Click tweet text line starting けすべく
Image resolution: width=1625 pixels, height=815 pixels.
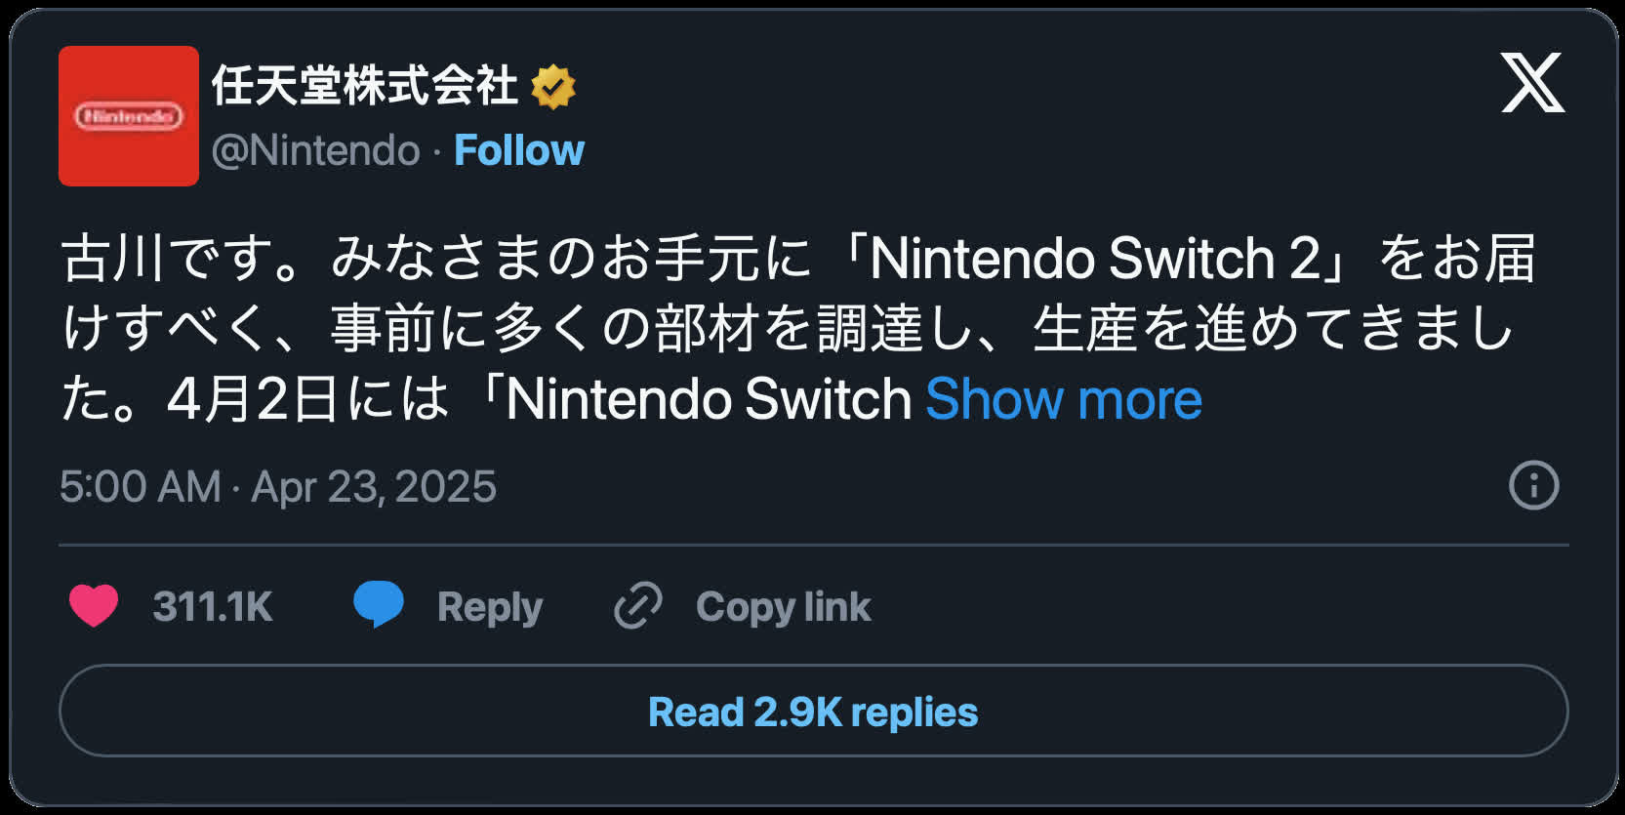[x=789, y=329]
